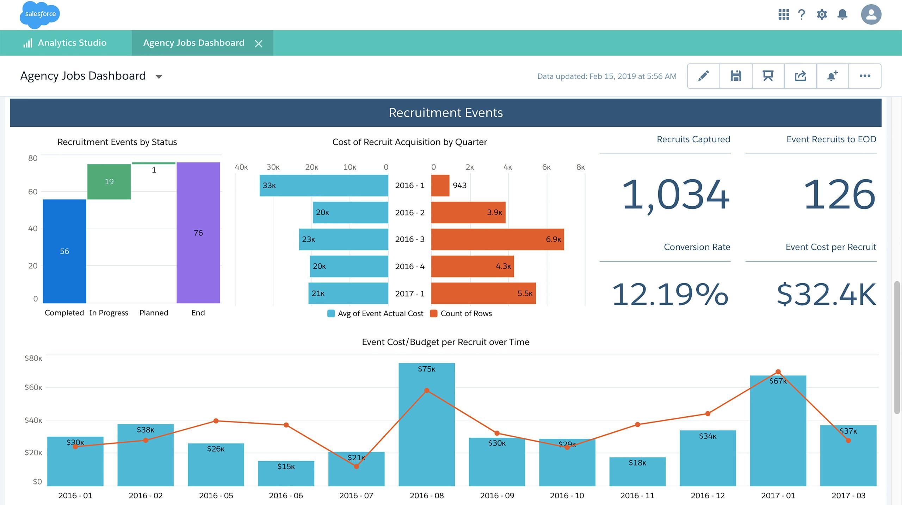Image resolution: width=902 pixels, height=505 pixels.
Task: Open the More actions ellipsis button
Action: [x=865, y=76]
